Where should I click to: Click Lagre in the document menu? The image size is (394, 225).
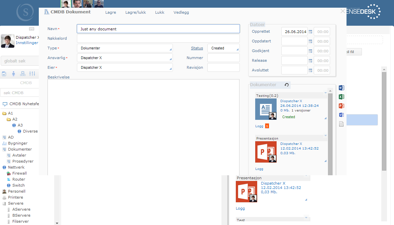(x=111, y=12)
